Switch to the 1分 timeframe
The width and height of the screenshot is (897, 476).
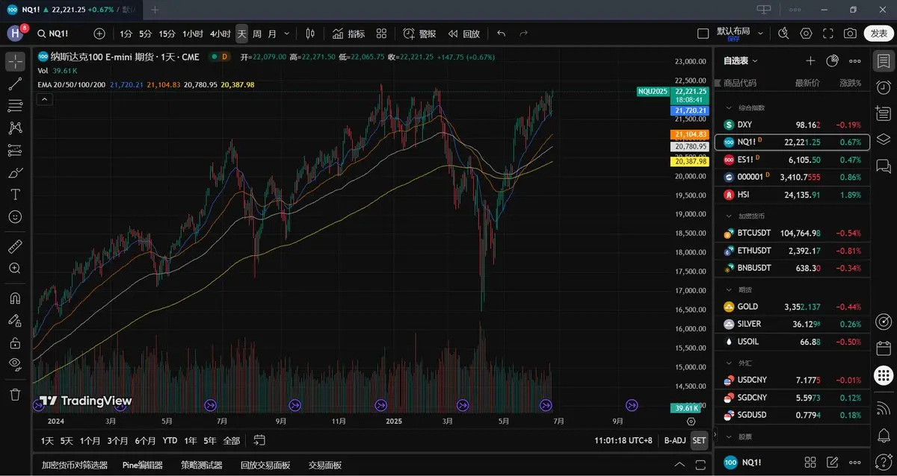tap(126, 34)
